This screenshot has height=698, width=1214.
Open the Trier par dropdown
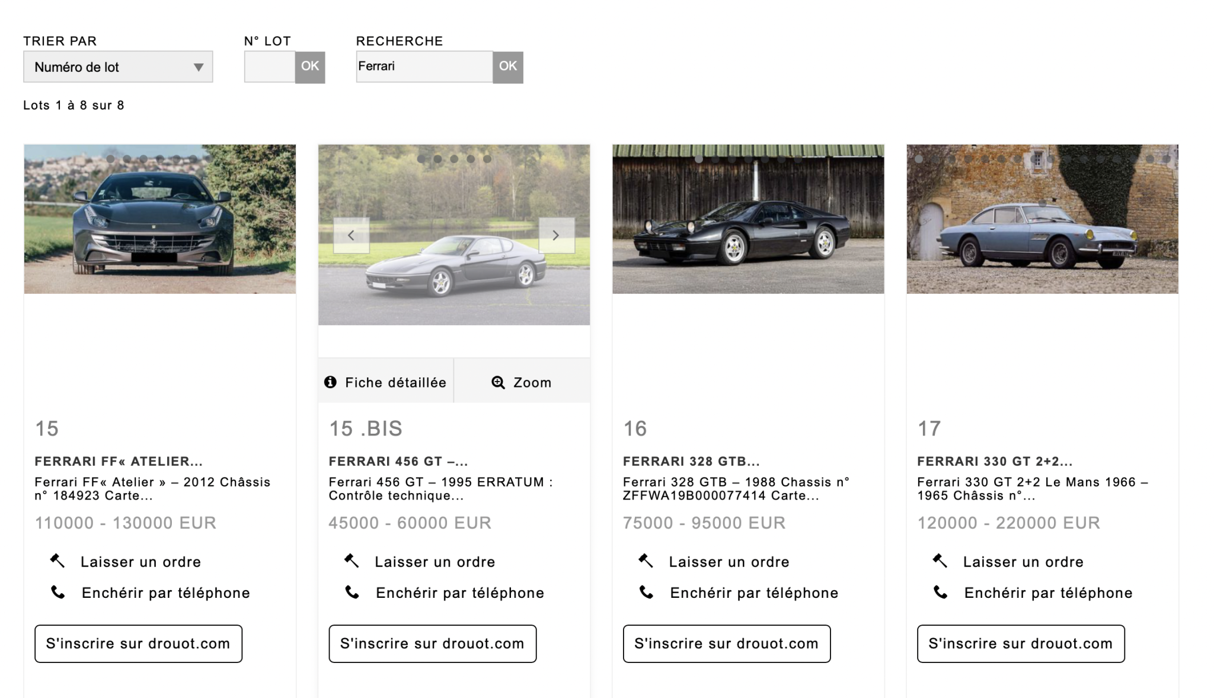(118, 67)
